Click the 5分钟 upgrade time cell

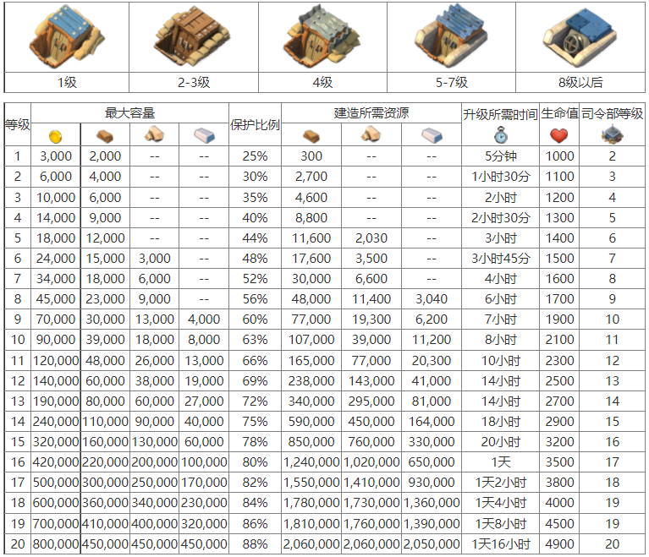(x=500, y=156)
